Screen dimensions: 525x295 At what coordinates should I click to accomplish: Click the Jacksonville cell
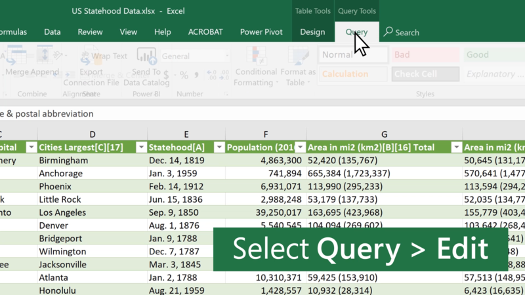coord(93,265)
